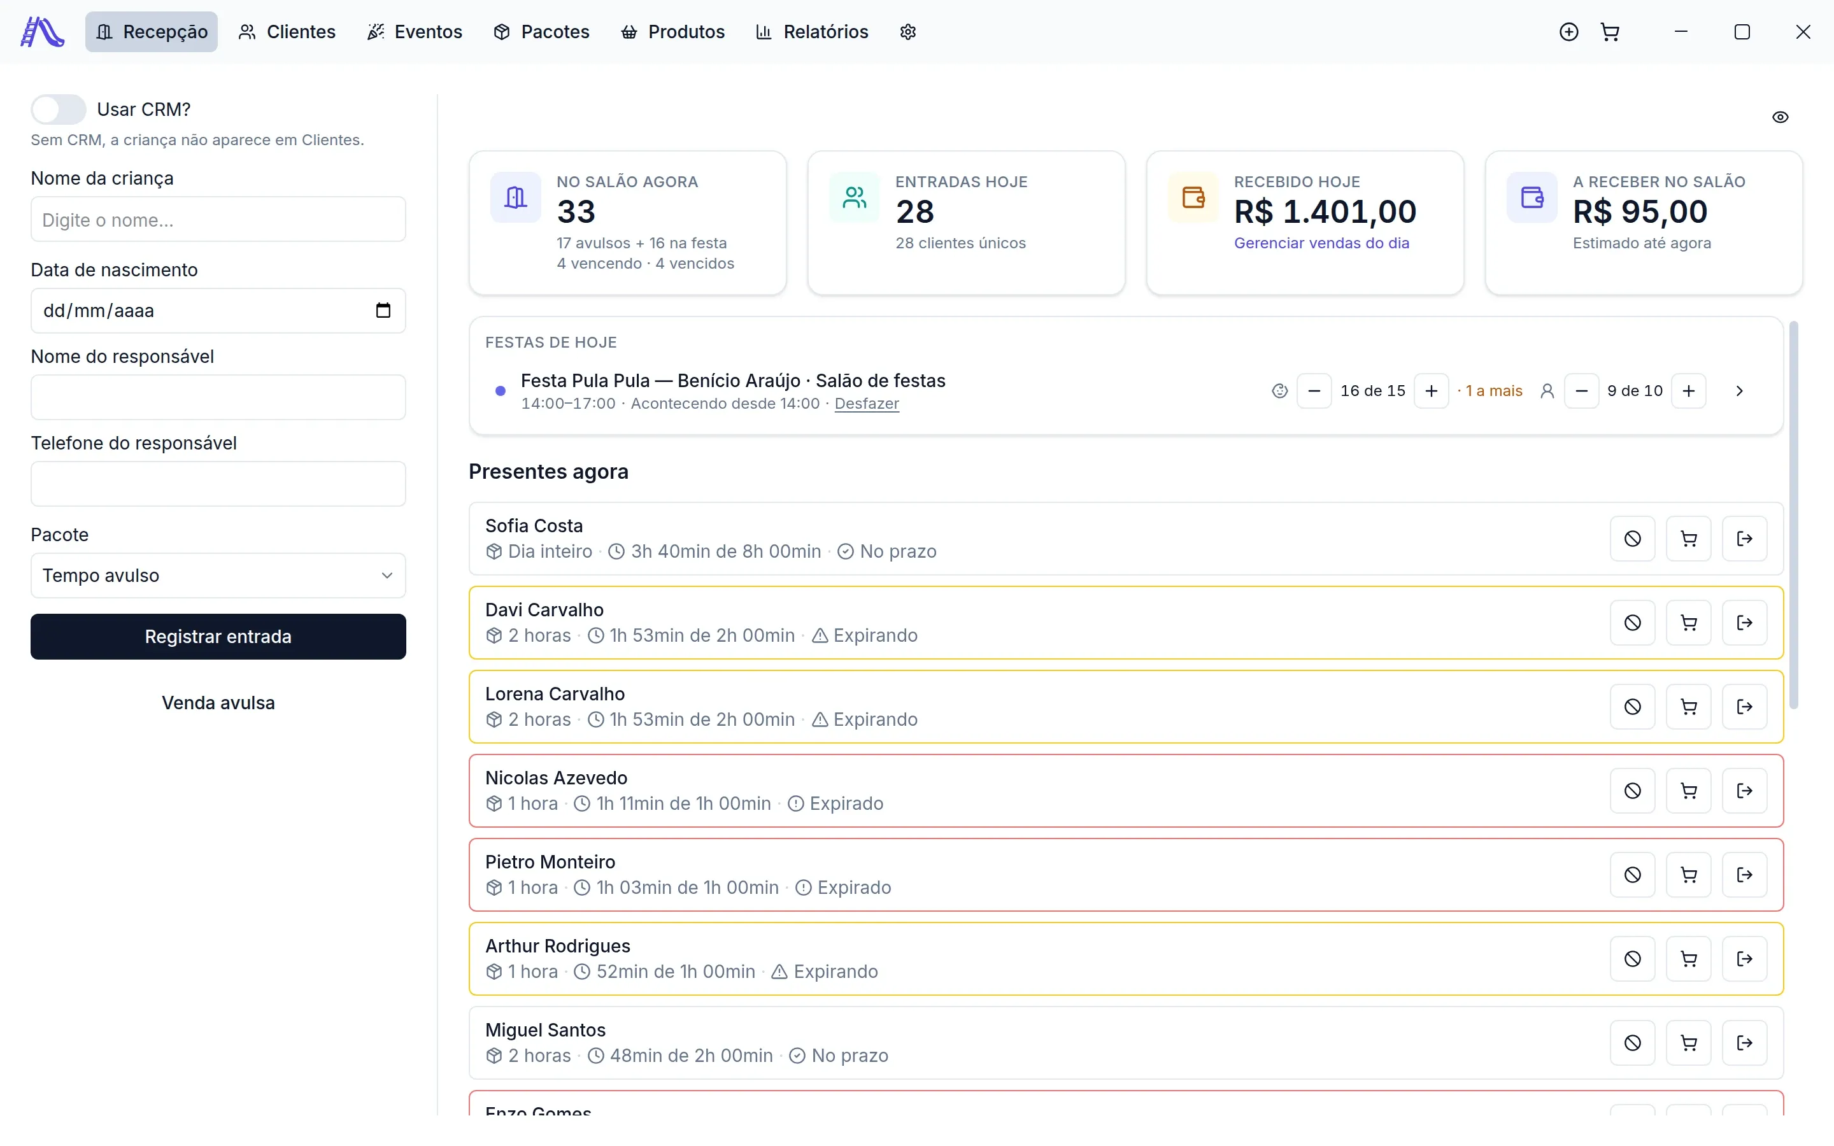
Task: Open the Produtos tab
Action: 672,32
